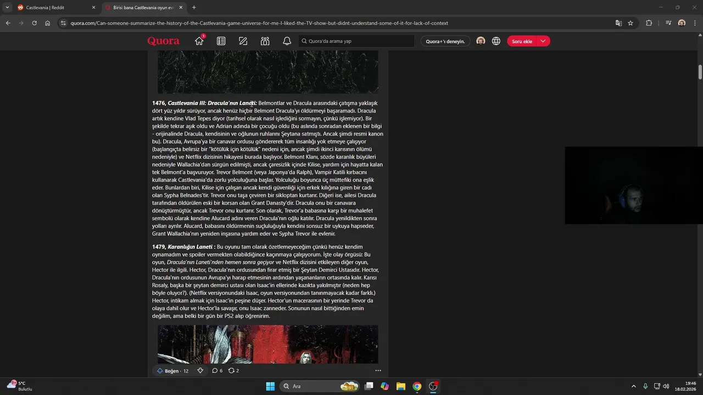Translate this page icon in address bar
Screen dimensions: 703x395
tap(618, 23)
